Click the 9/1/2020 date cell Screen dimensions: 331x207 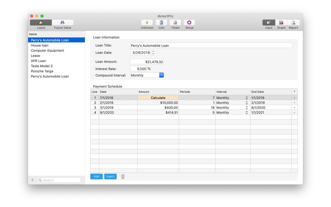click(118, 113)
